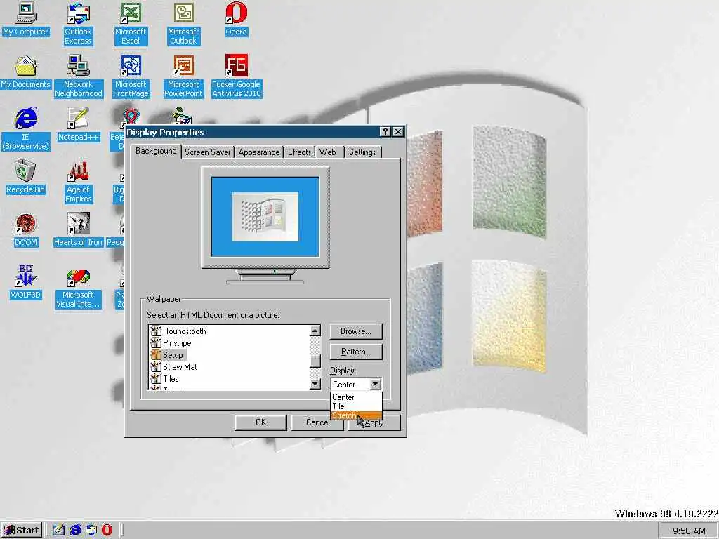Select Houndstooth wallpaper in the list
Screen dimensions: 719x539
185,331
